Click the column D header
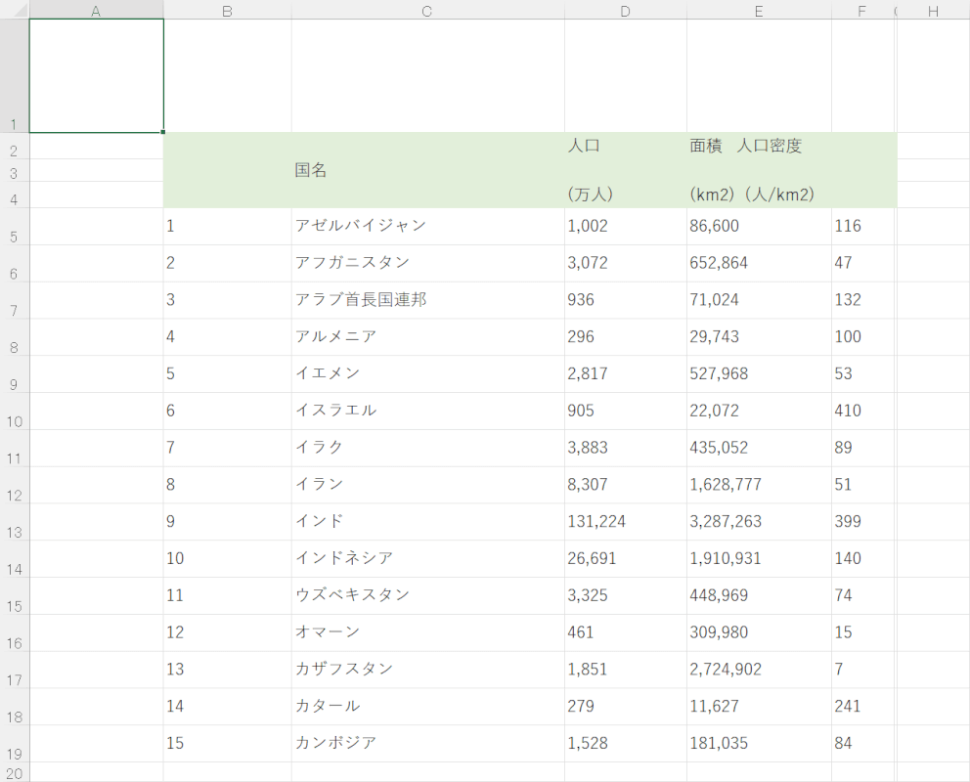The height and width of the screenshot is (782, 970). [625, 10]
